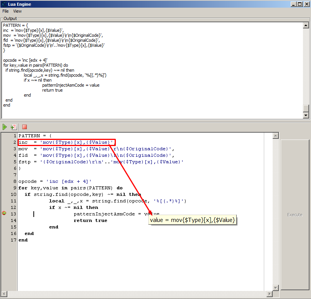Click the string 'inc [edx + 4]' in editor

(x=69, y=181)
